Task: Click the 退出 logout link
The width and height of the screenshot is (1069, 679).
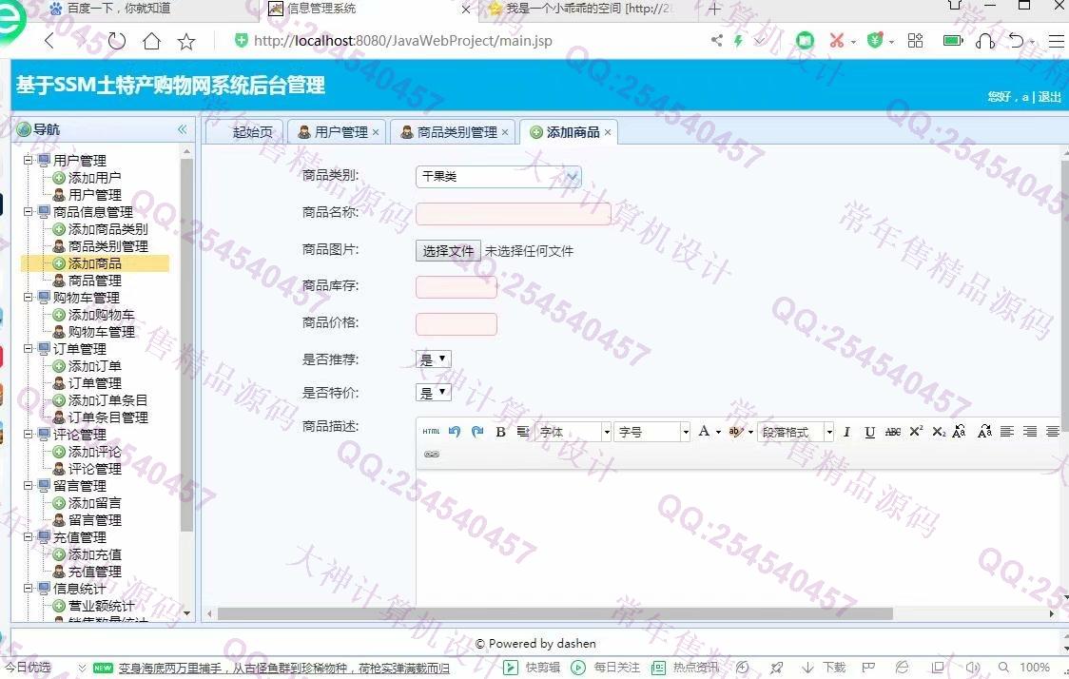Action: 1049,97
